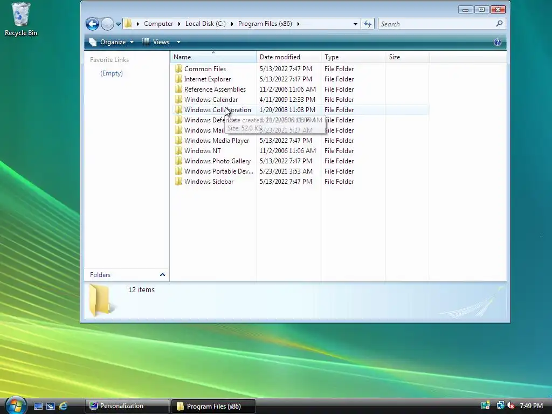This screenshot has height=414, width=552.
Task: Sort by the Size column header
Action: [x=408, y=57]
